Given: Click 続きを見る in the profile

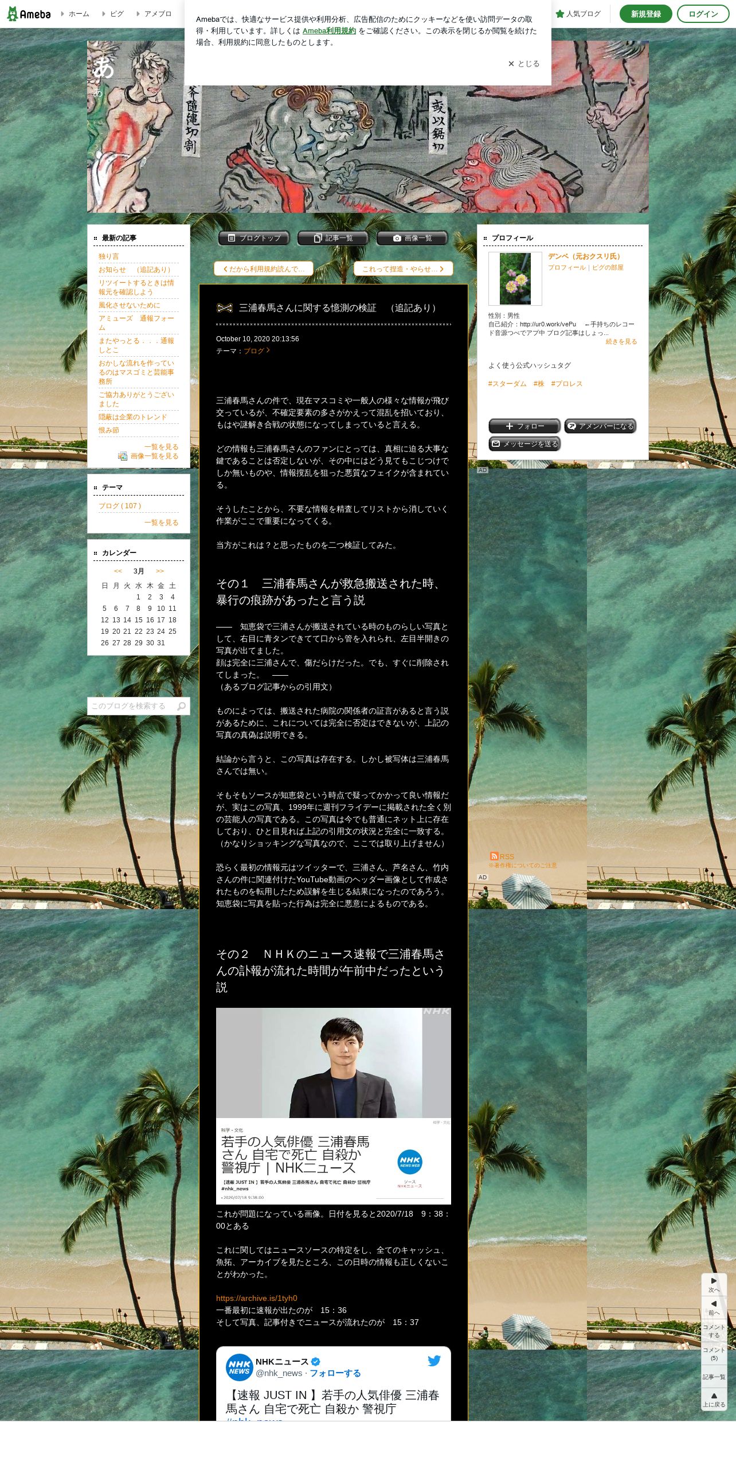Looking at the screenshot, I should coord(621,341).
